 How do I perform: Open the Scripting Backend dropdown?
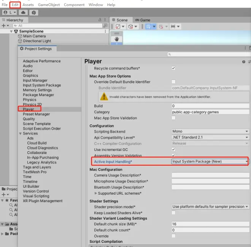click(x=210, y=131)
